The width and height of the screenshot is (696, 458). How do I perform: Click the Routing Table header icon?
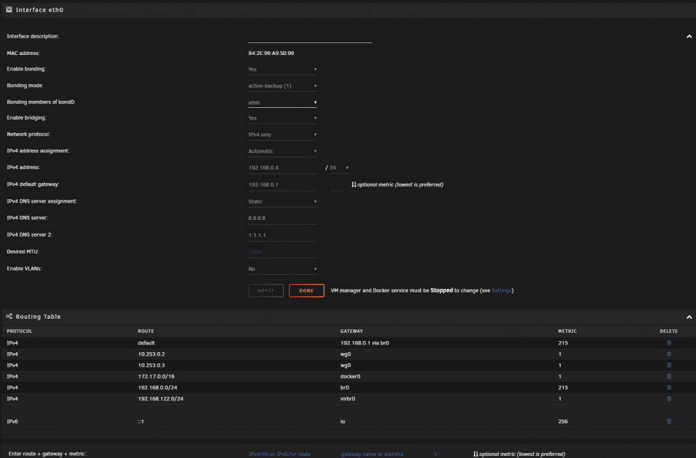click(x=9, y=317)
